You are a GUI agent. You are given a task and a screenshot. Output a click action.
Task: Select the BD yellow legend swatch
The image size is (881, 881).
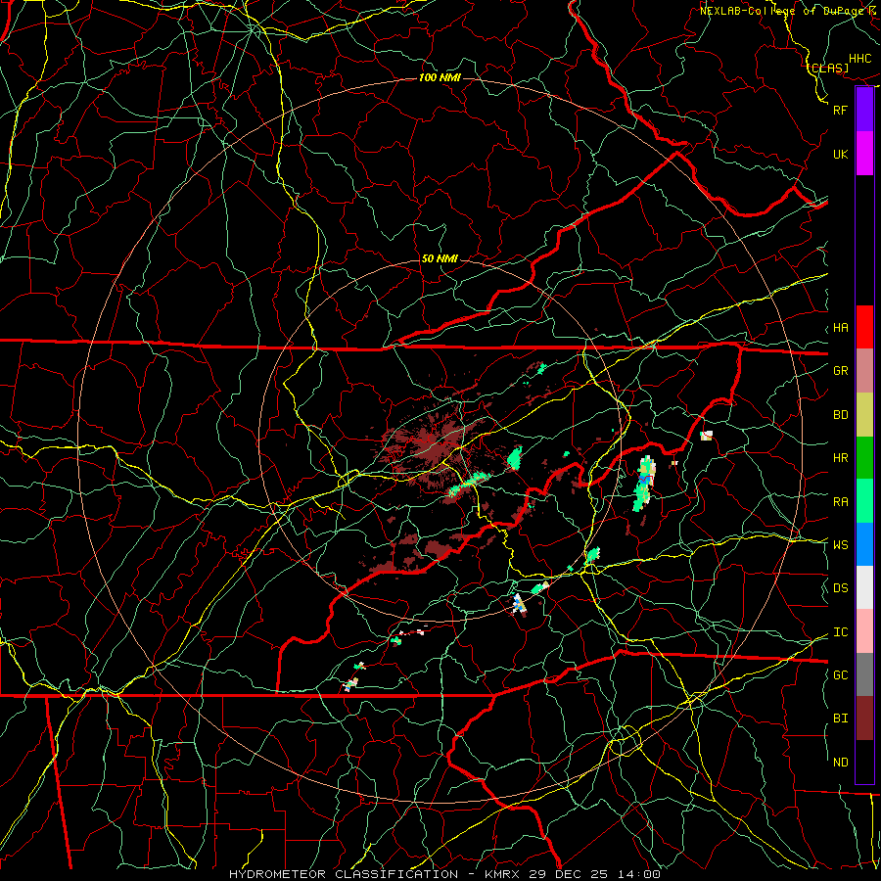pyautogui.click(x=864, y=415)
